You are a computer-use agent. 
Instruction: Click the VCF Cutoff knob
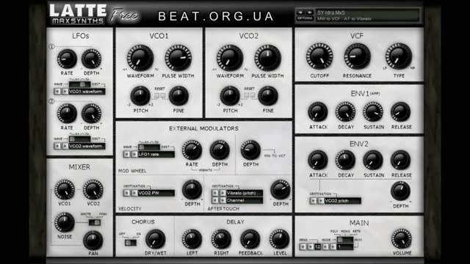pyautogui.click(x=319, y=56)
